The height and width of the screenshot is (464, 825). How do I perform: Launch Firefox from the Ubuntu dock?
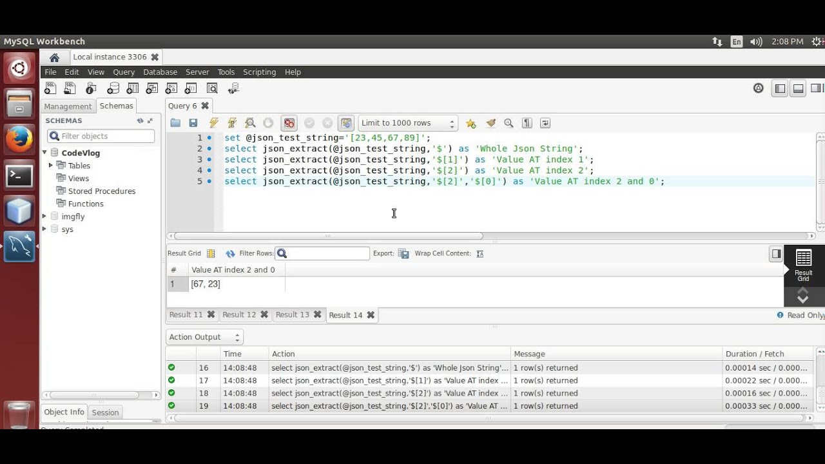[19, 139]
